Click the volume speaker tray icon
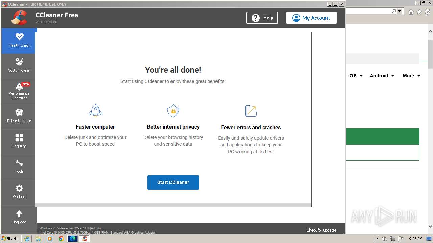 [385, 239]
